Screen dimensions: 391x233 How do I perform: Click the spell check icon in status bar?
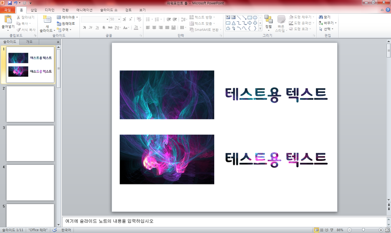coord(55,230)
